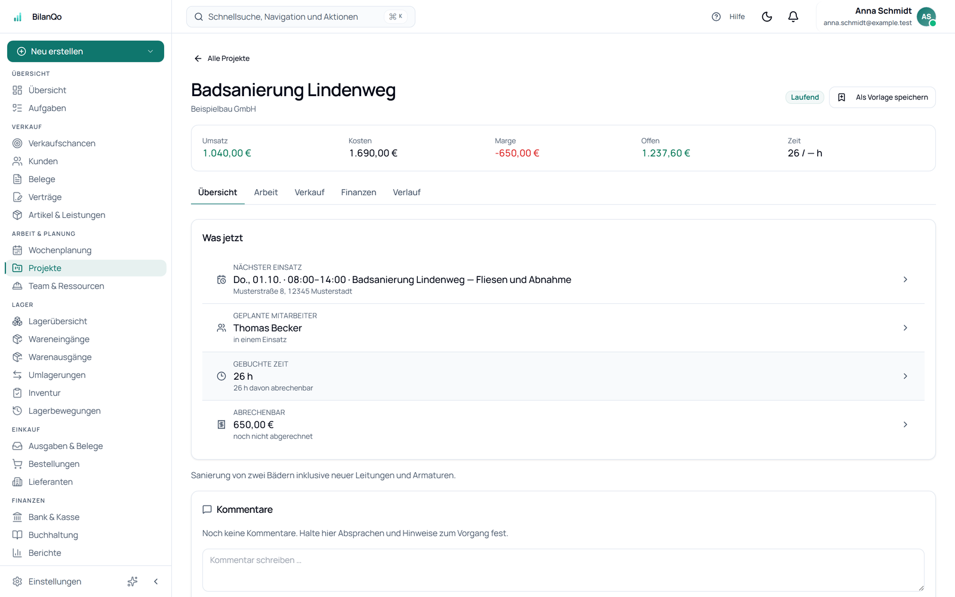Focus the Schnellsuche search field
Image resolution: width=955 pixels, height=597 pixels.
301,17
